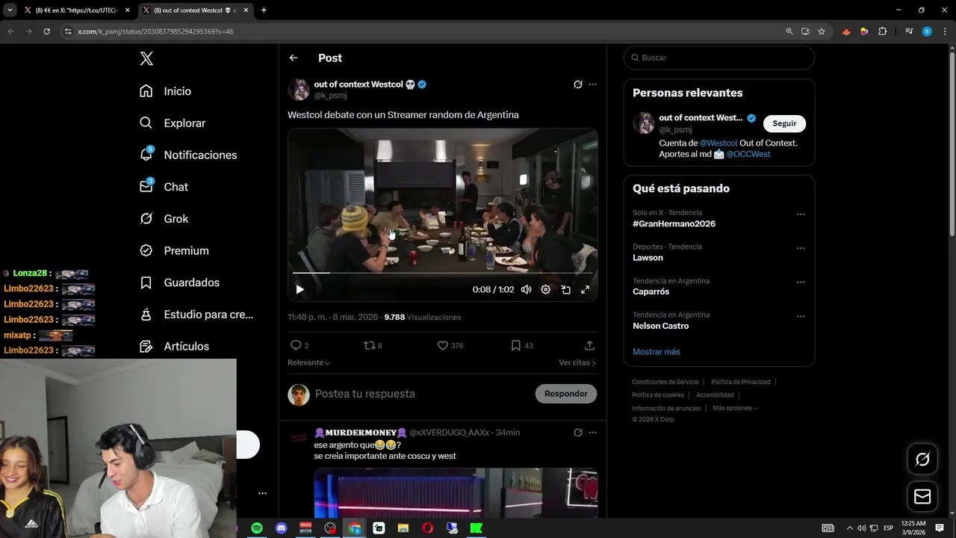Open Premium in the sidebar

point(174,250)
